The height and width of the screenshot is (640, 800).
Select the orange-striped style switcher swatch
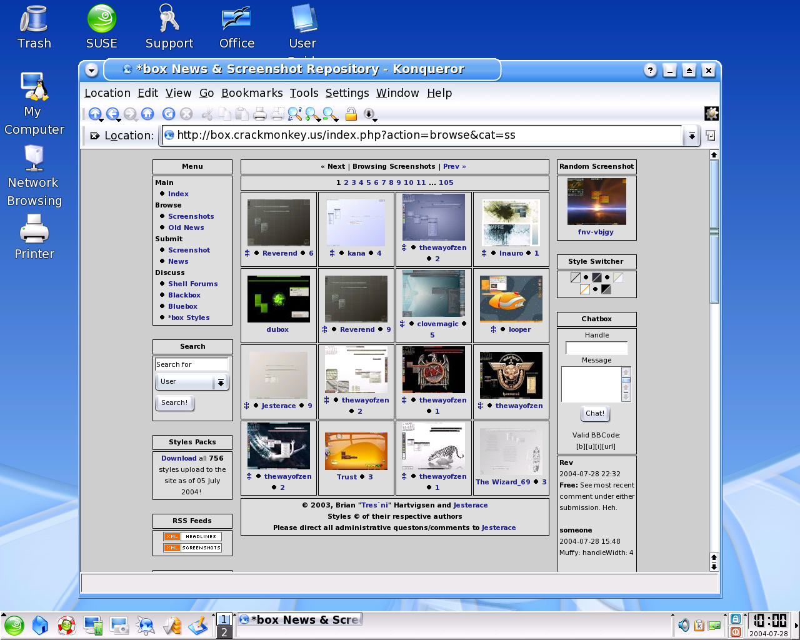click(585, 289)
